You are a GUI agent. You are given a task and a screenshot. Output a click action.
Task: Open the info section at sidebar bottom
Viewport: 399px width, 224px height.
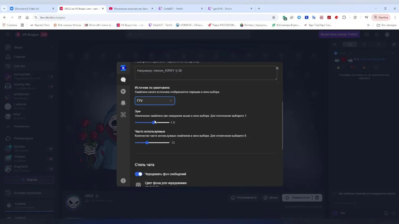click(x=123, y=181)
